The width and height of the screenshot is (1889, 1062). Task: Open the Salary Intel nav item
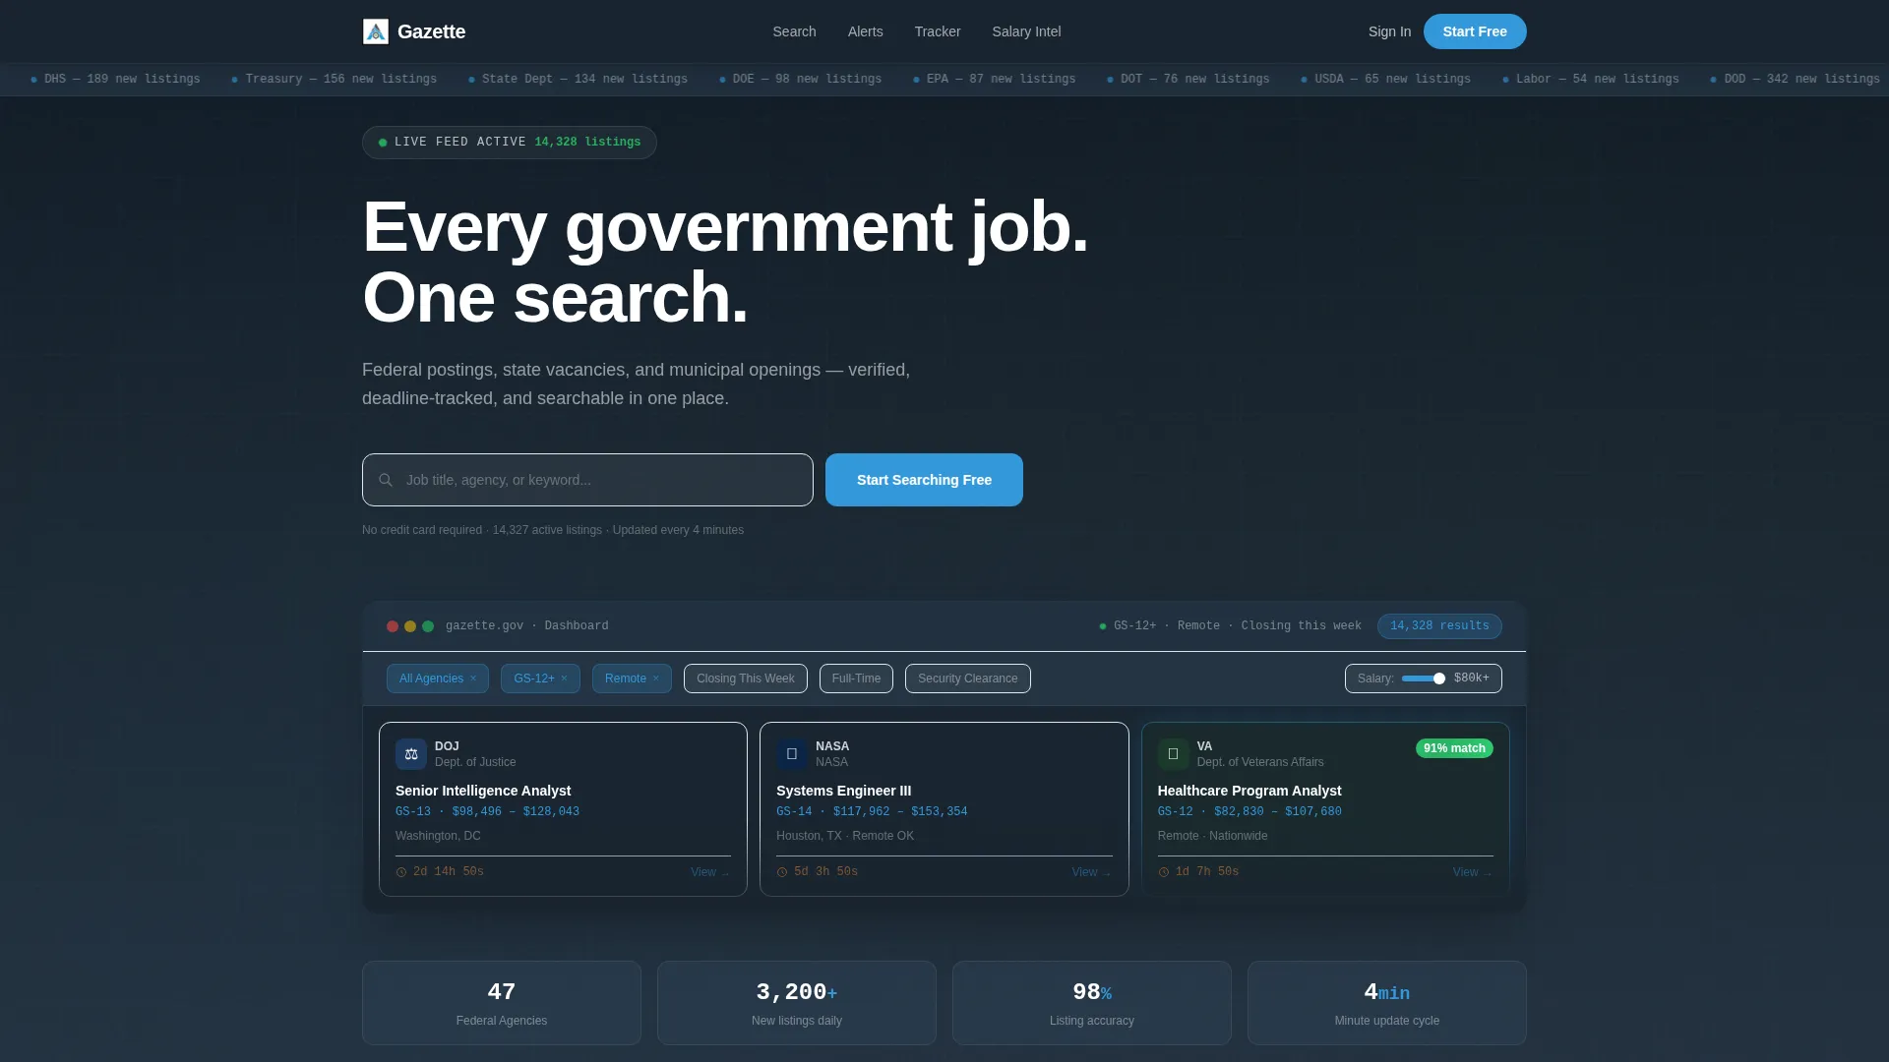click(1026, 31)
